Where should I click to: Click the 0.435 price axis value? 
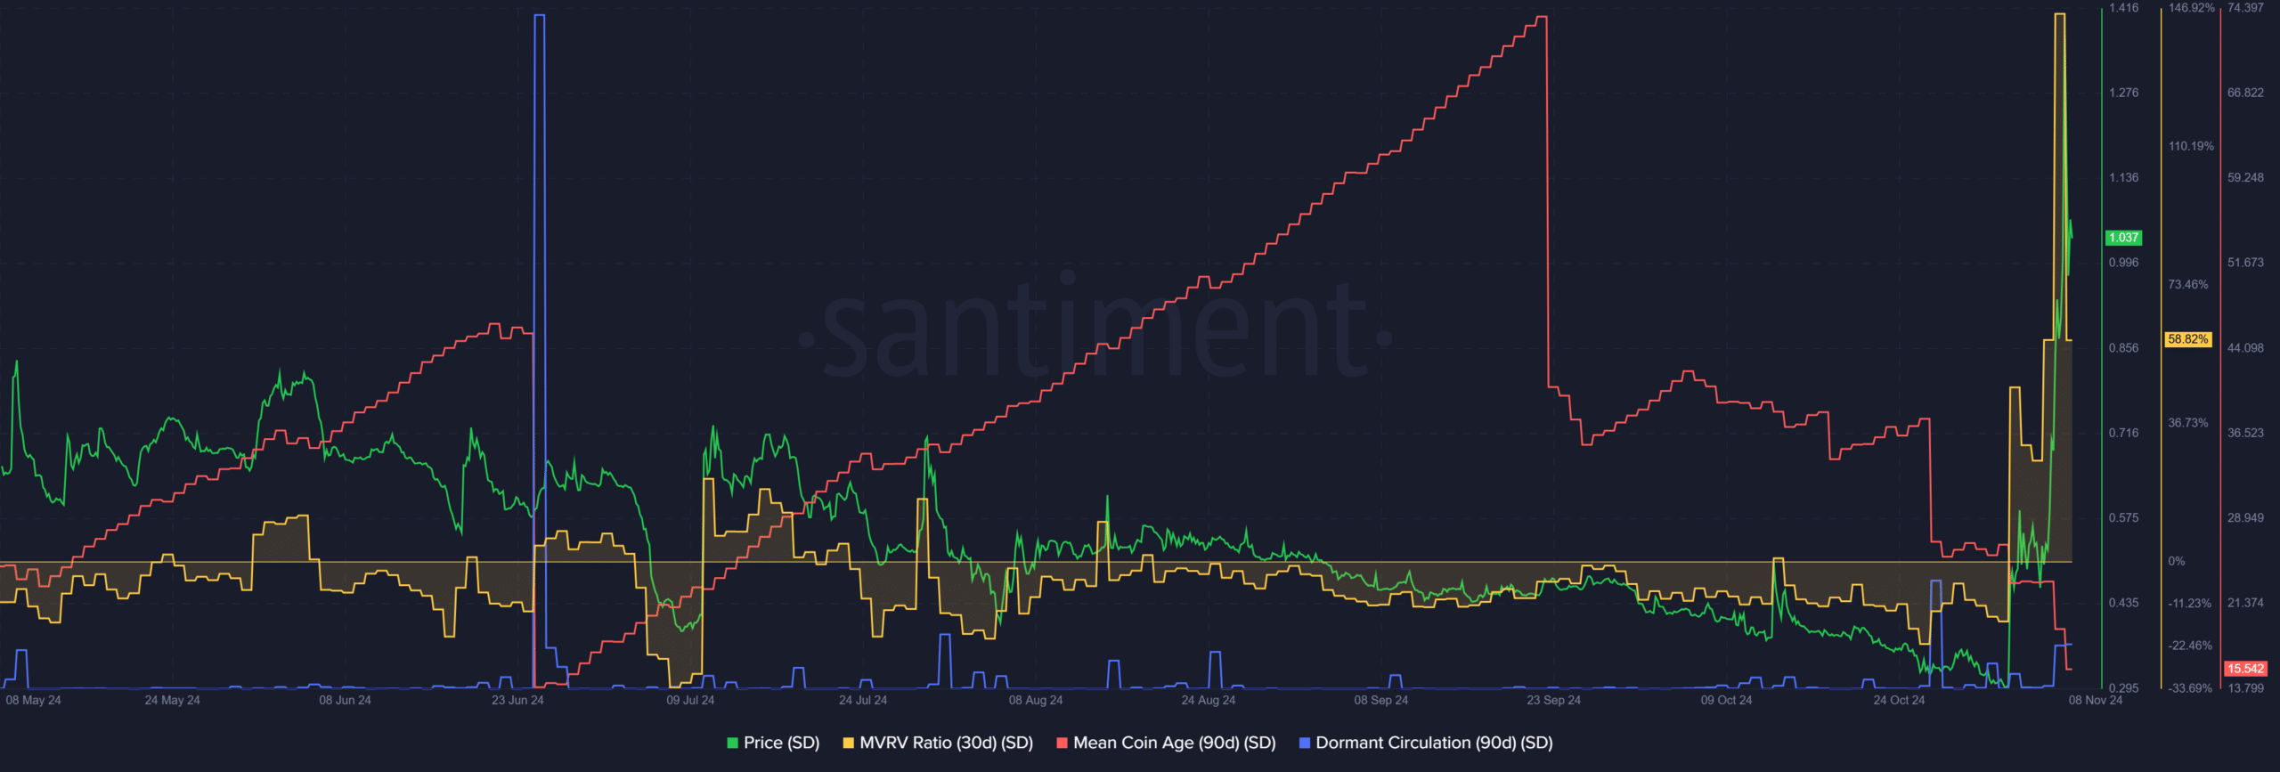[x=2123, y=603]
